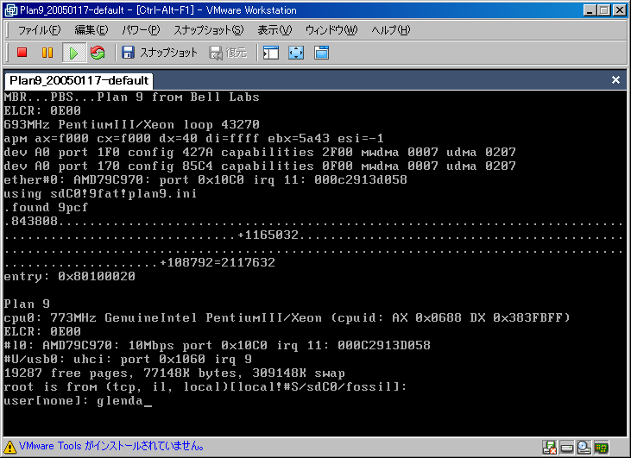Click the 'dev A0 port 1F0' line
Viewport: 631px width, 458px height.
(x=260, y=153)
